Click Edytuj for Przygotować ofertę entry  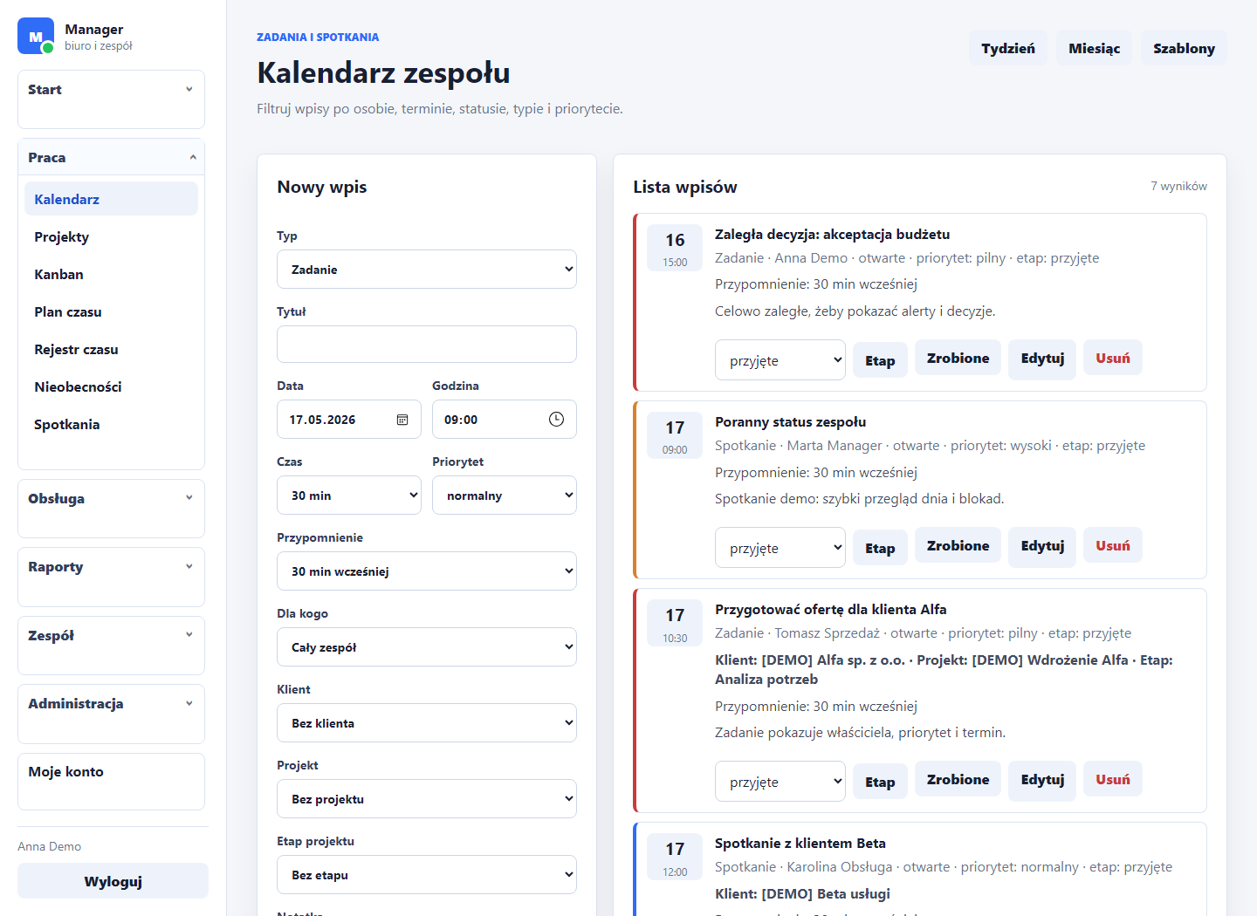tap(1042, 779)
